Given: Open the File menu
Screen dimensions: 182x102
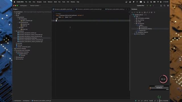Looking at the screenshot, I should coord(26,2).
